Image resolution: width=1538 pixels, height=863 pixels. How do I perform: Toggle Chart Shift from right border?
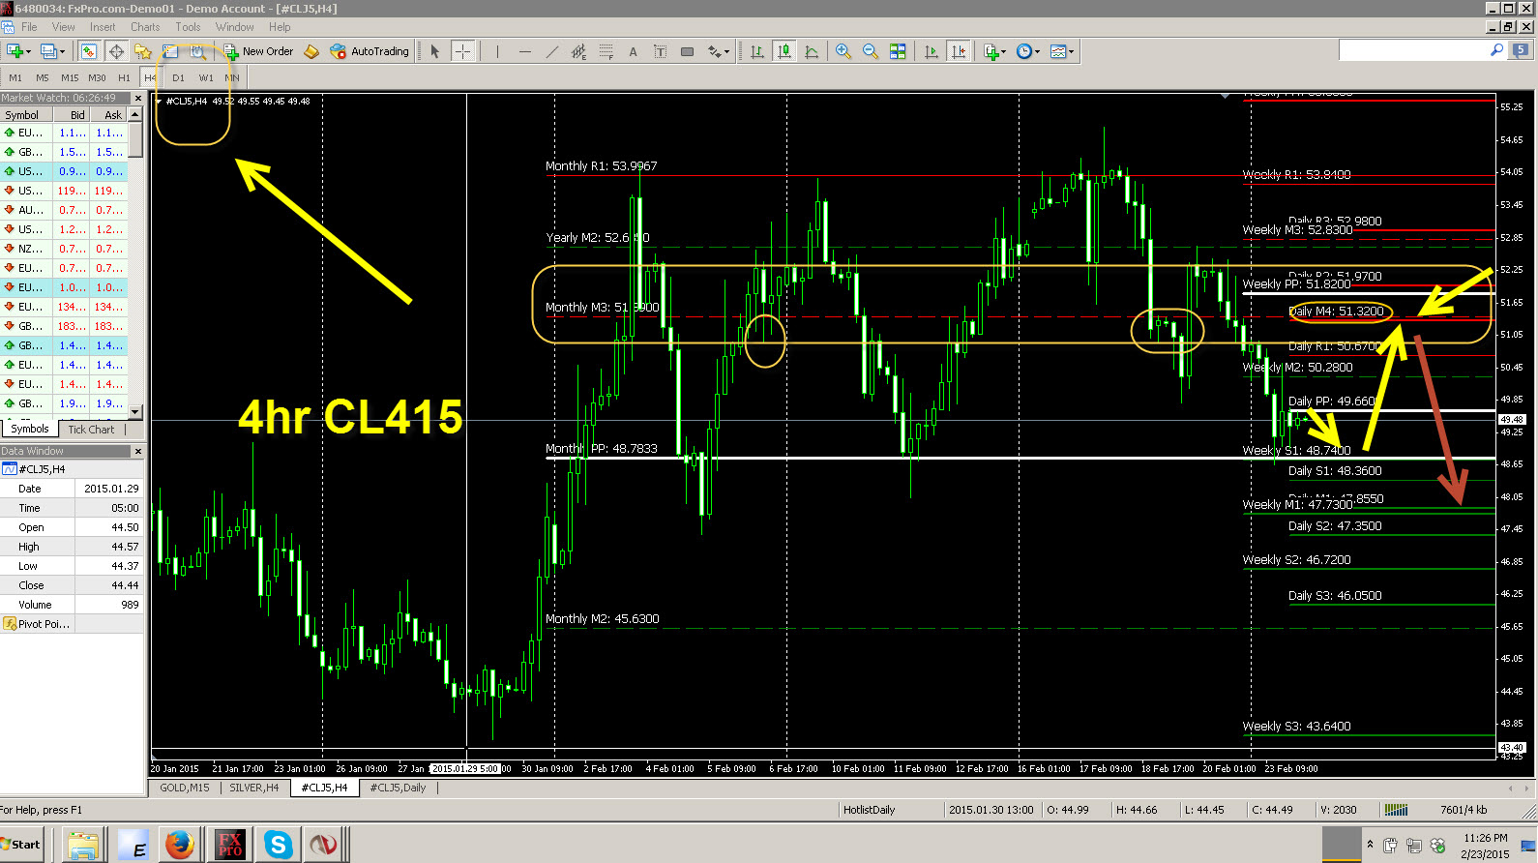point(959,51)
